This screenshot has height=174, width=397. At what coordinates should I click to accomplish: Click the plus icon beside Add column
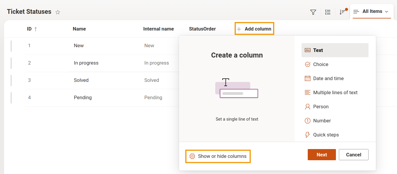tap(239, 29)
